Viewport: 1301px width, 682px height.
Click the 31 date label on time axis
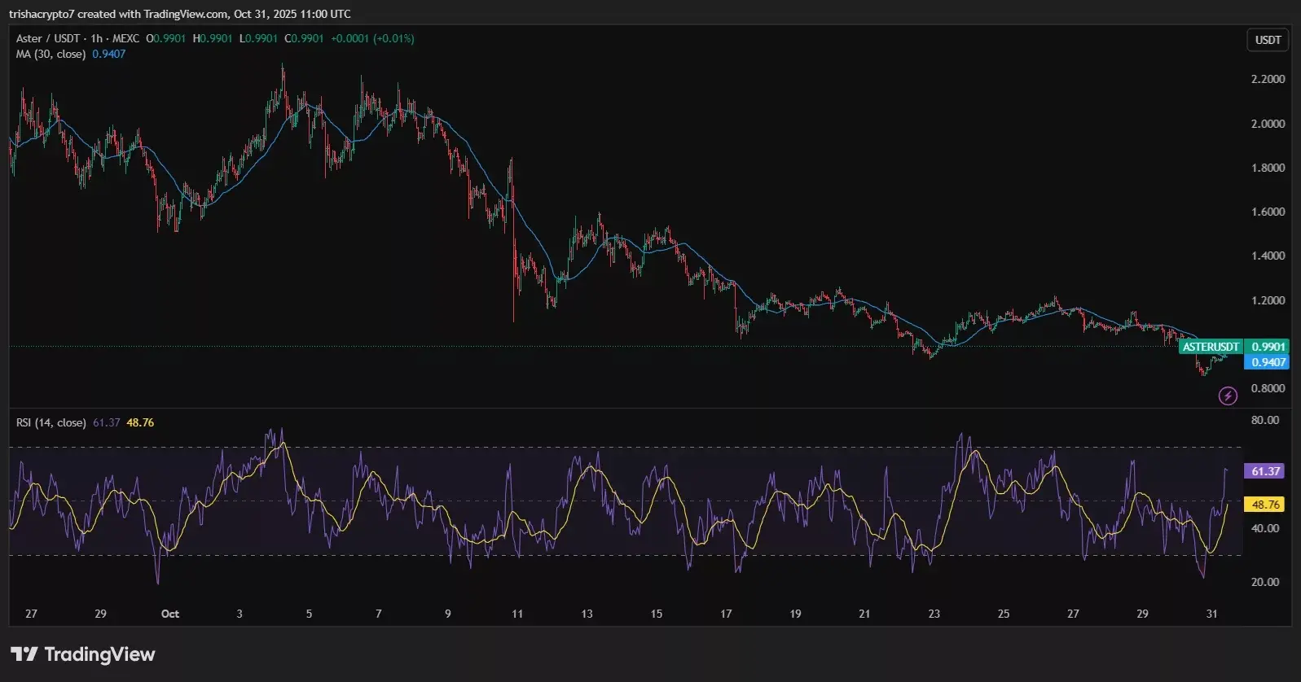(1211, 614)
